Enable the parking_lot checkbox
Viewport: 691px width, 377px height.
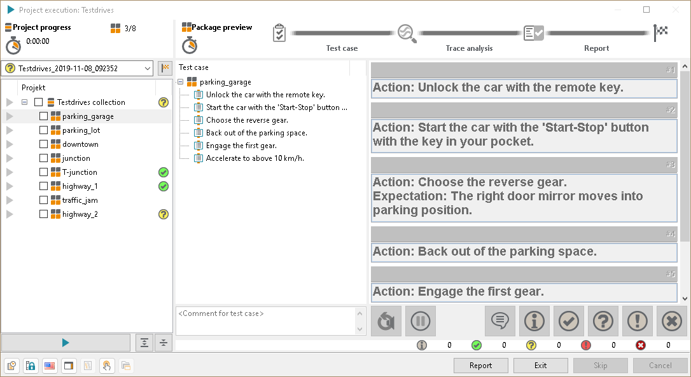(44, 130)
